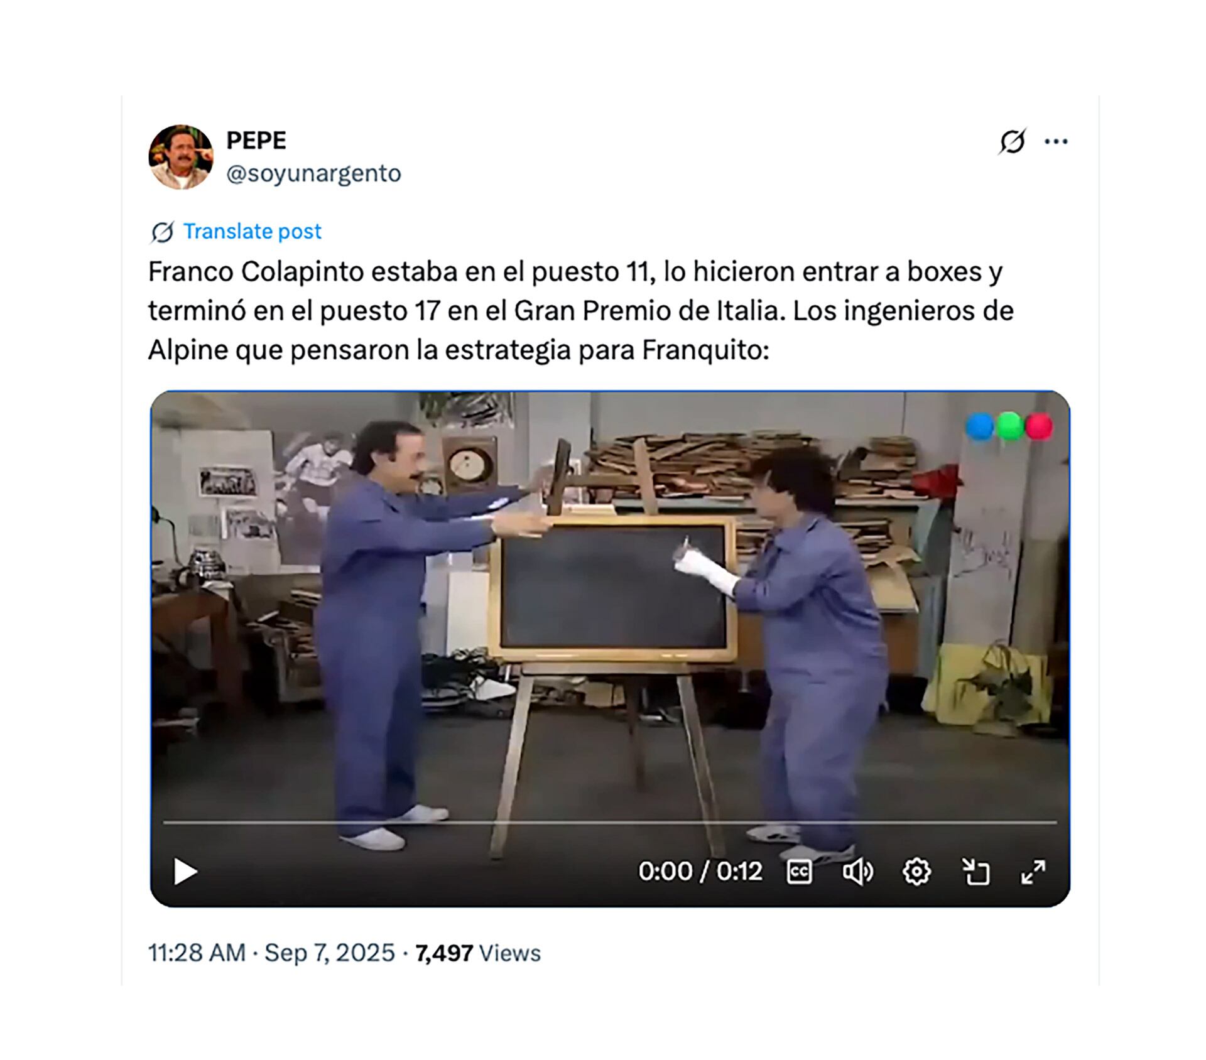Mute the video sound
This screenshot has height=1060, width=1206.
(857, 872)
